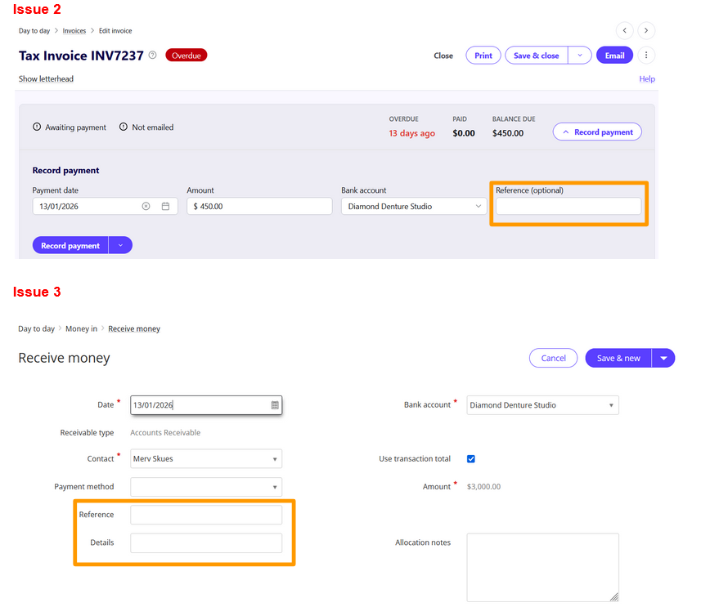The height and width of the screenshot is (607, 728).
Task: Clear the payment date with the X icon
Action: [x=146, y=207]
